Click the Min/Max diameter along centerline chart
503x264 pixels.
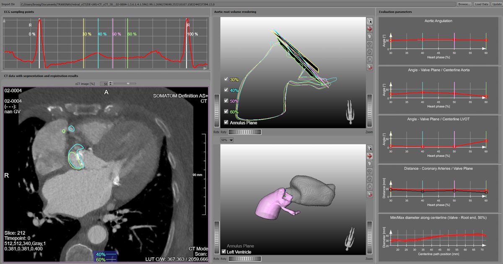click(438, 238)
